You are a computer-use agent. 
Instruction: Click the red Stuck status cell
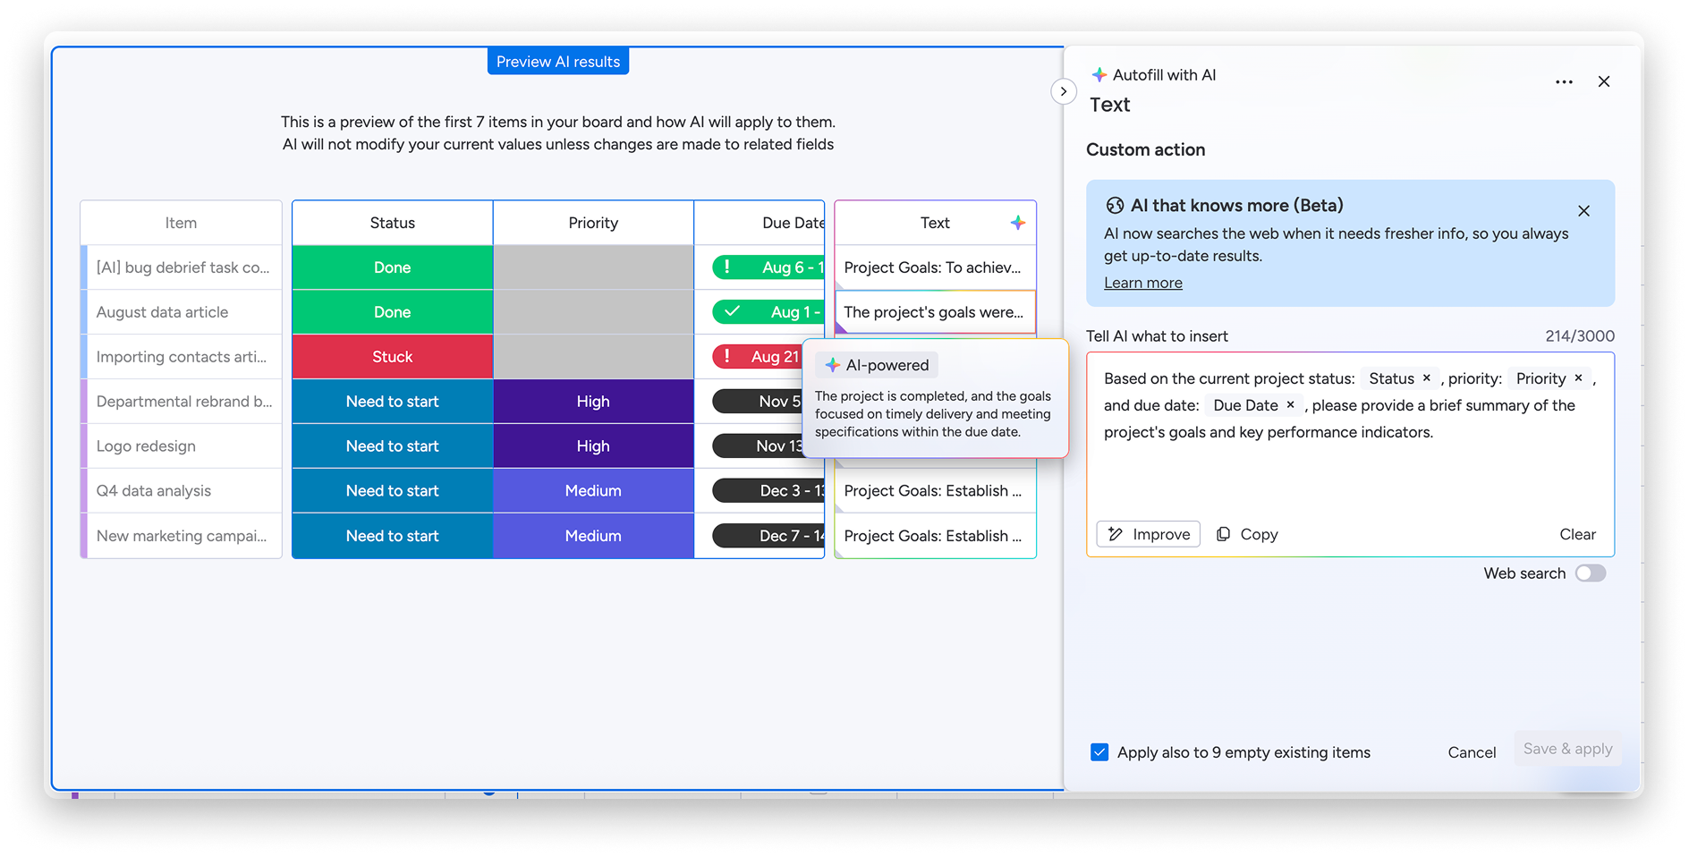pos(392,357)
